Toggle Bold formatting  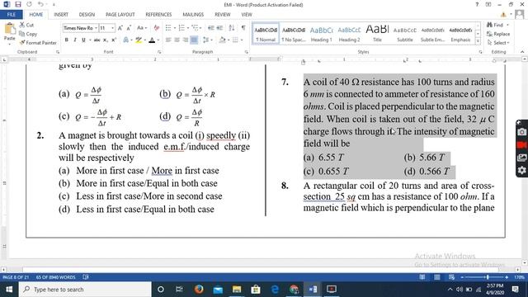(67, 40)
